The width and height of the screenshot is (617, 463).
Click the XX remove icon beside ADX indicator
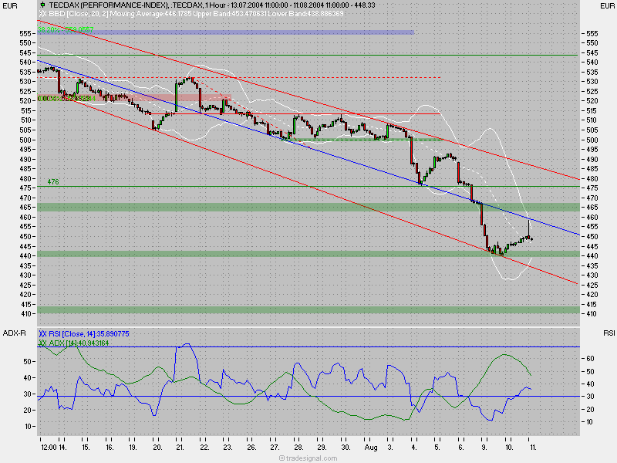(42, 341)
